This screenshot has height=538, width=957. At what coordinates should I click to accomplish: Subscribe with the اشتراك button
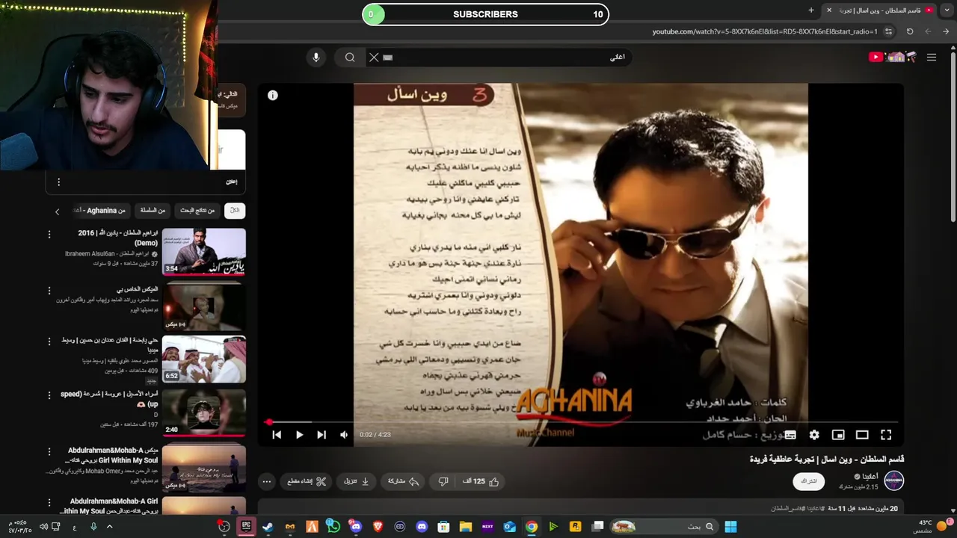[809, 481]
